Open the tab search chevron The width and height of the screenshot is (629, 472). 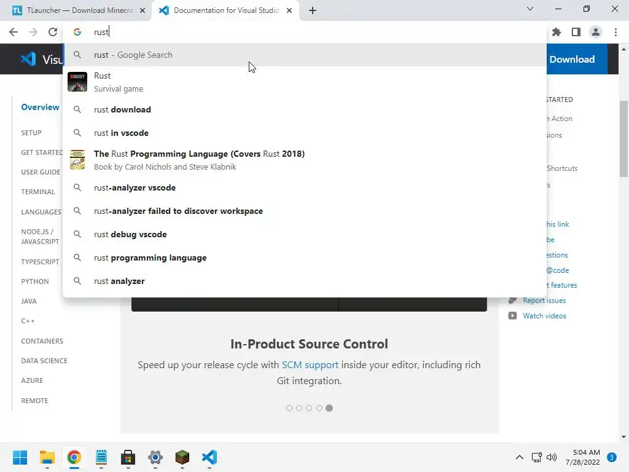tap(530, 9)
